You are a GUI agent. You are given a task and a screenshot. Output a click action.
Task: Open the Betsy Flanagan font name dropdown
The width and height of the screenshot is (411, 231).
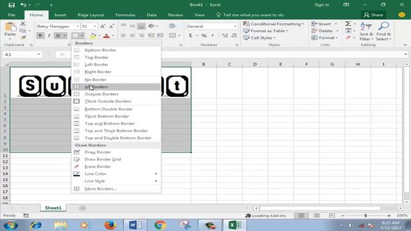[77, 26]
